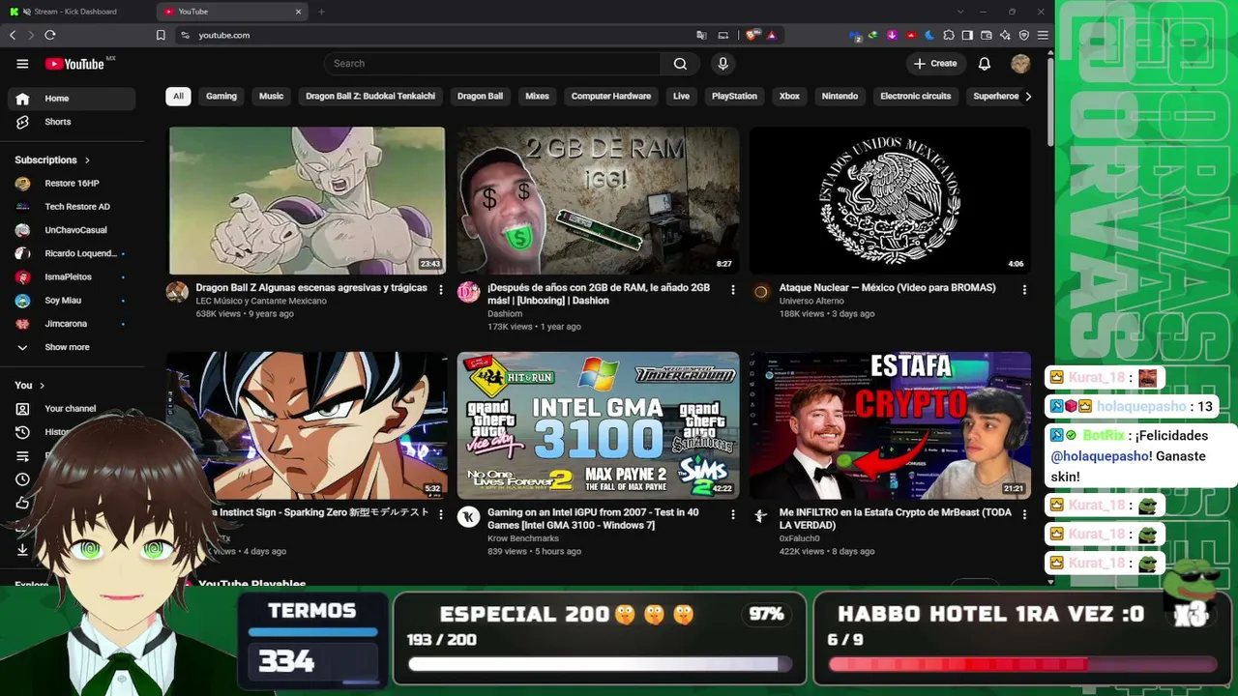Select the Gaming filter chip
The height and width of the screenshot is (696, 1238).
click(x=221, y=97)
